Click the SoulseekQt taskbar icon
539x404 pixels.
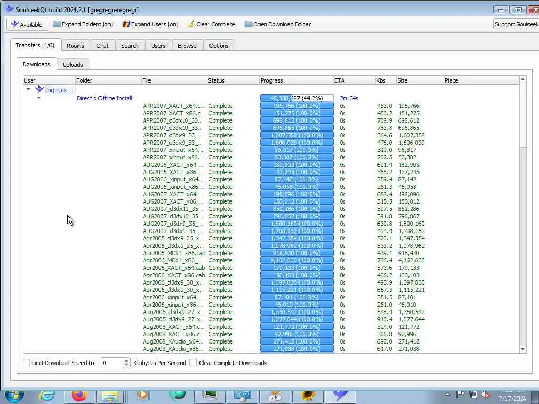[x=341, y=396]
